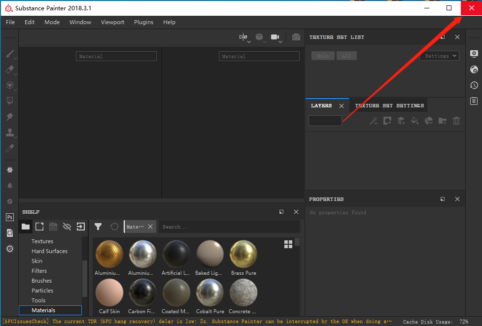Click the new shelf tab icon
482x326 pixels.
coord(39,227)
